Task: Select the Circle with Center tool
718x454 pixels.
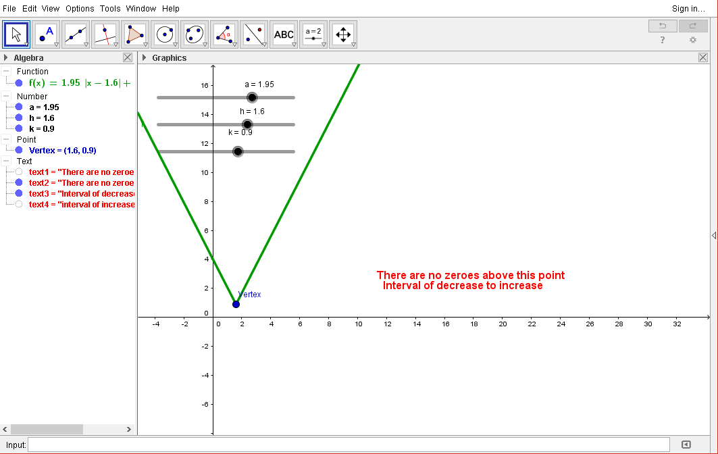Action: [x=165, y=34]
